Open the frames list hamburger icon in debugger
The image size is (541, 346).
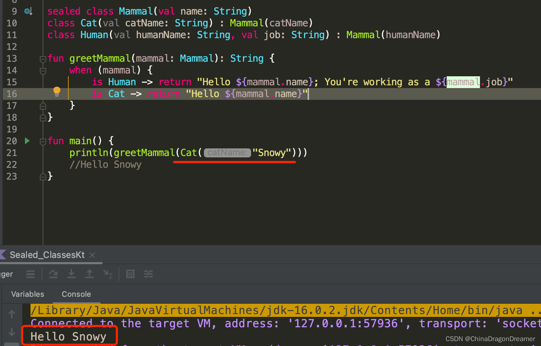(30, 274)
